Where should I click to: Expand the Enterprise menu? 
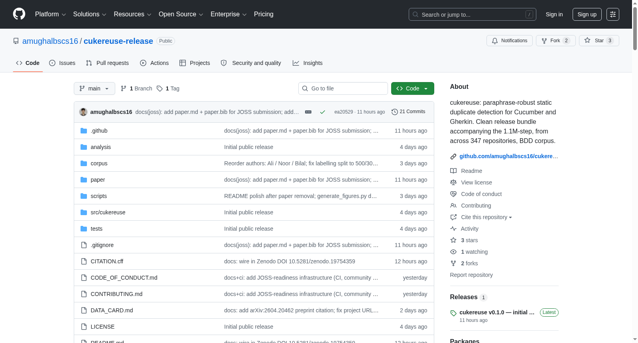(x=228, y=14)
